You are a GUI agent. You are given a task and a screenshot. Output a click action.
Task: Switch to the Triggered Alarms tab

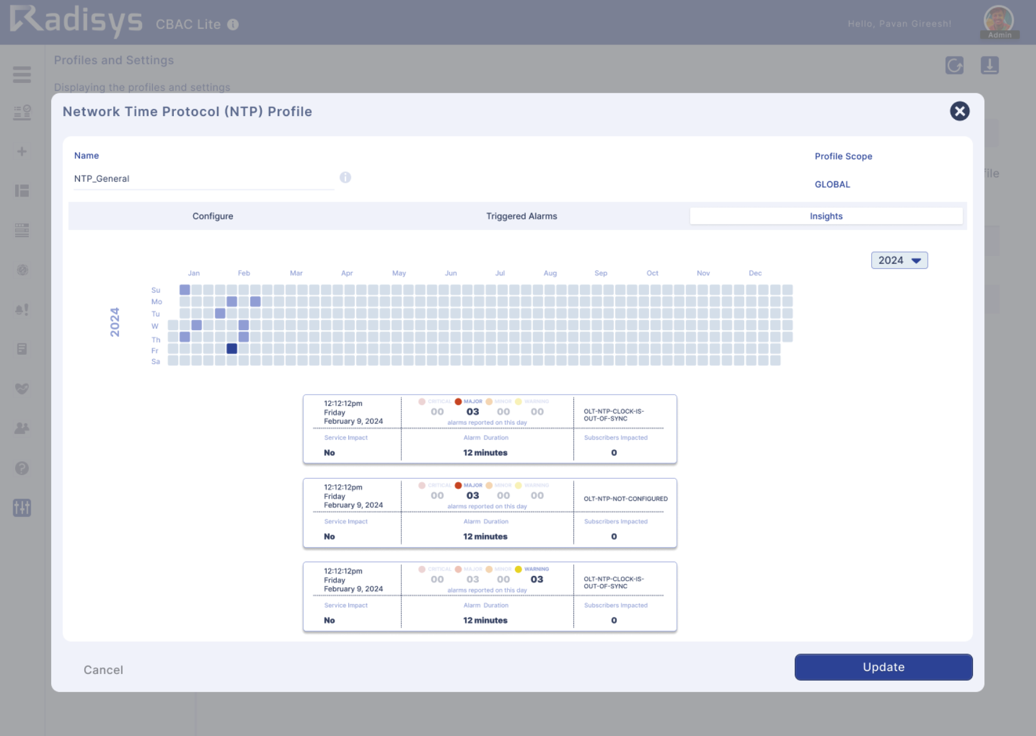[x=521, y=216]
